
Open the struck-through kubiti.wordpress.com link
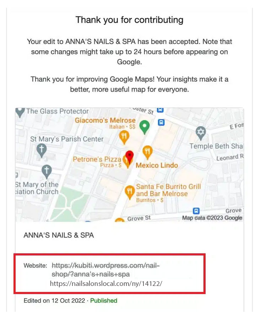click(x=105, y=270)
